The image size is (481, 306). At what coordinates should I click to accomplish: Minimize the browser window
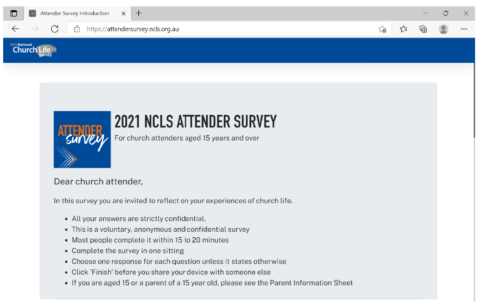425,13
